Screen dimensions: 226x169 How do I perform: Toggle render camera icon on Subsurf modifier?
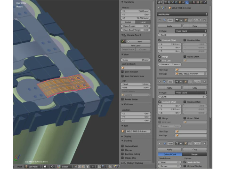click(177, 143)
